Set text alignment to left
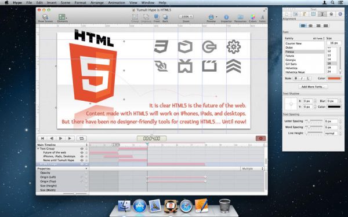The width and height of the screenshot is (348, 217). click(303, 25)
